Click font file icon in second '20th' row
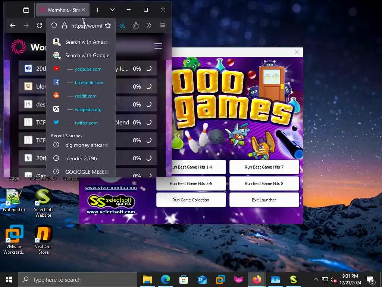382x287 pixels. (28, 158)
